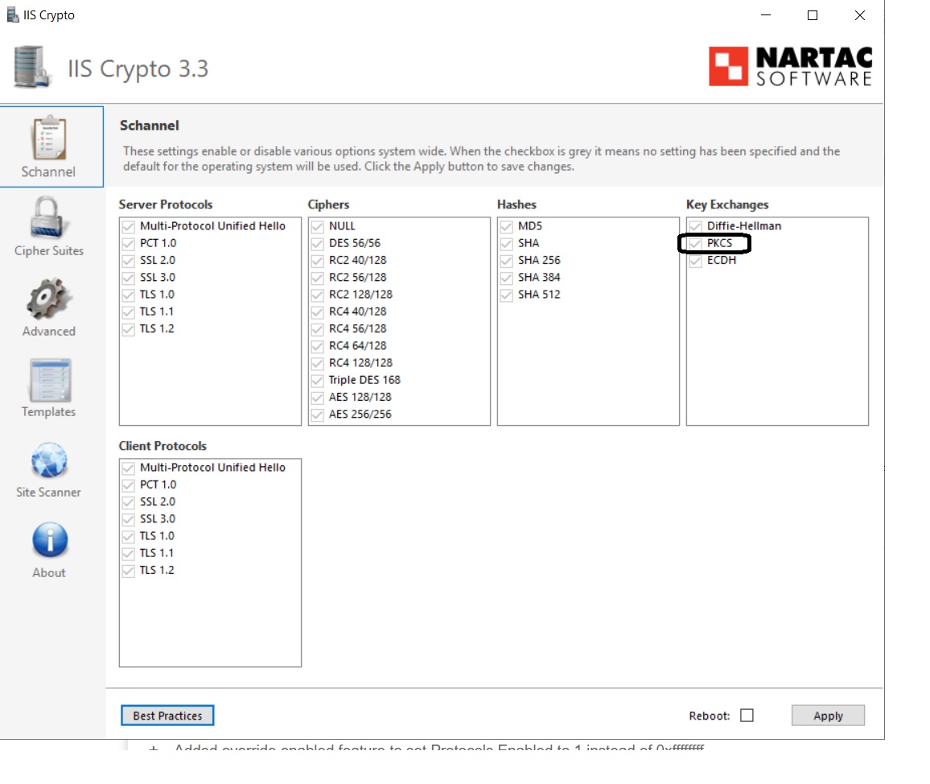Minimize the IIS Crypto window
The width and height of the screenshot is (930, 784).
coord(766,14)
